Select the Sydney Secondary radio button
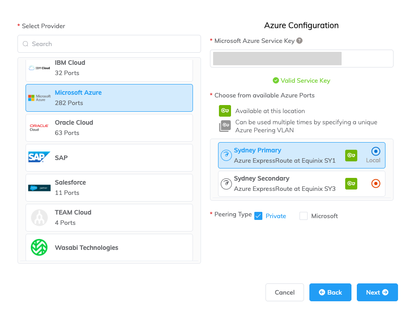The height and width of the screenshot is (312, 411). (376, 183)
